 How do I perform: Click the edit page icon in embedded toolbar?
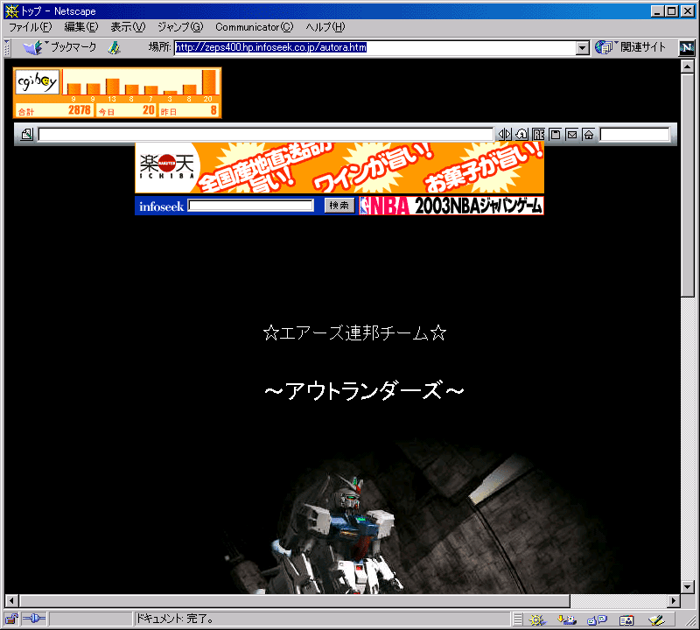click(x=27, y=134)
